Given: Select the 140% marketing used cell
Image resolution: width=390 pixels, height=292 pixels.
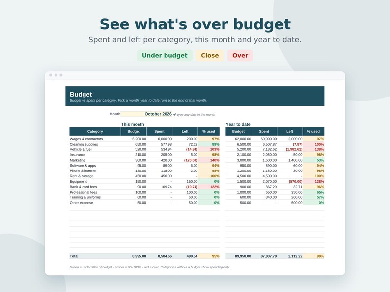Looking at the screenshot, I should tap(209, 160).
